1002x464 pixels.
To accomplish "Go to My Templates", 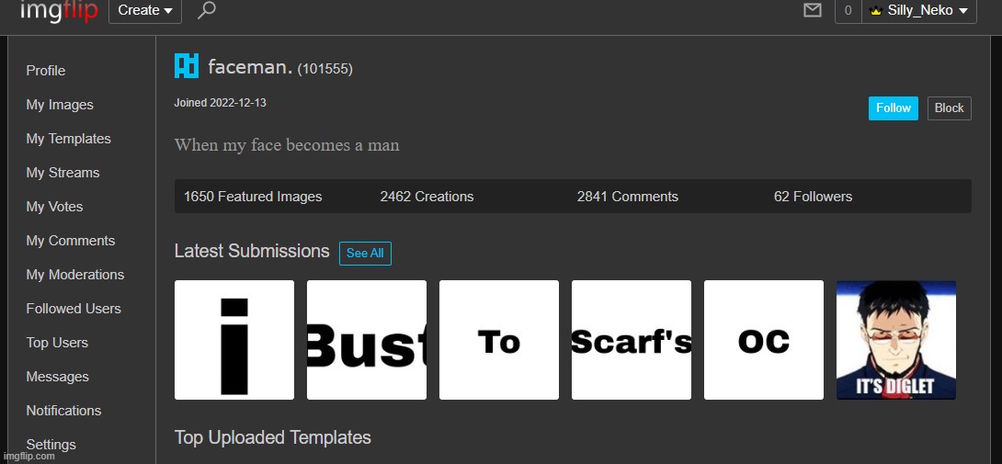I will tap(68, 139).
